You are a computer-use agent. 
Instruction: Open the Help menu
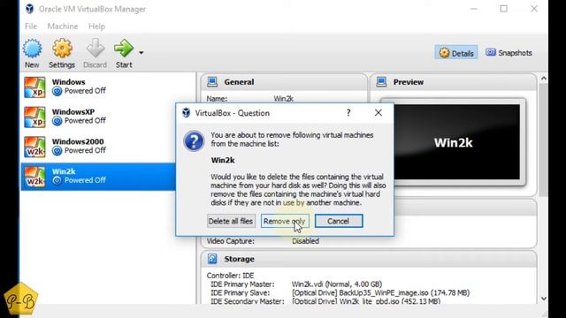[96, 26]
